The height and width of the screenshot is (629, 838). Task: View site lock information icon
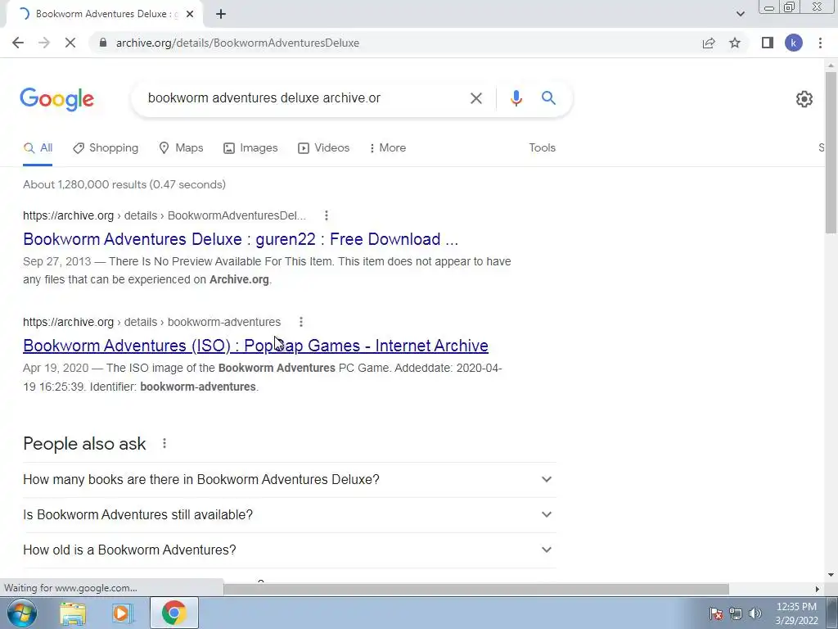(103, 43)
